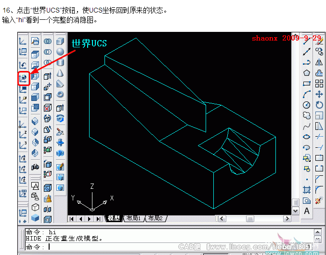This screenshot has width=326, height=255.
Task: Create a Box solid
Action: [x=60, y=41]
